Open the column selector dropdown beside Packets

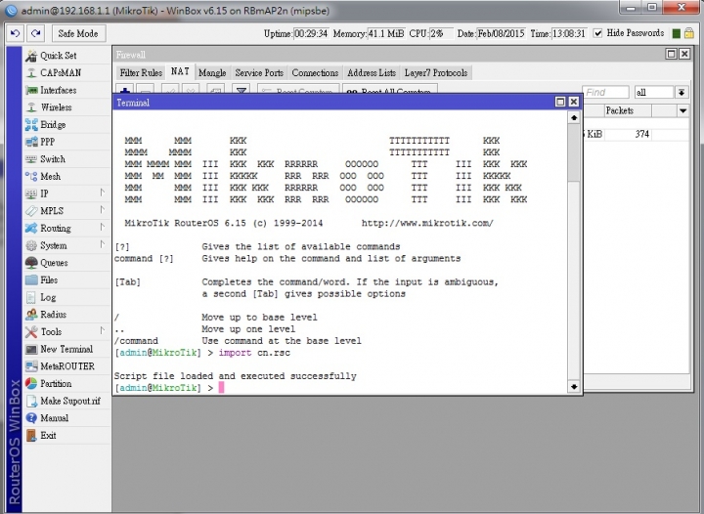pos(682,110)
